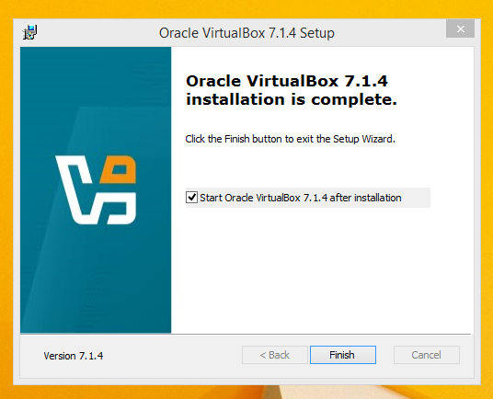Close the VirtualBox Setup window
The image size is (493, 399).
pyautogui.click(x=460, y=28)
